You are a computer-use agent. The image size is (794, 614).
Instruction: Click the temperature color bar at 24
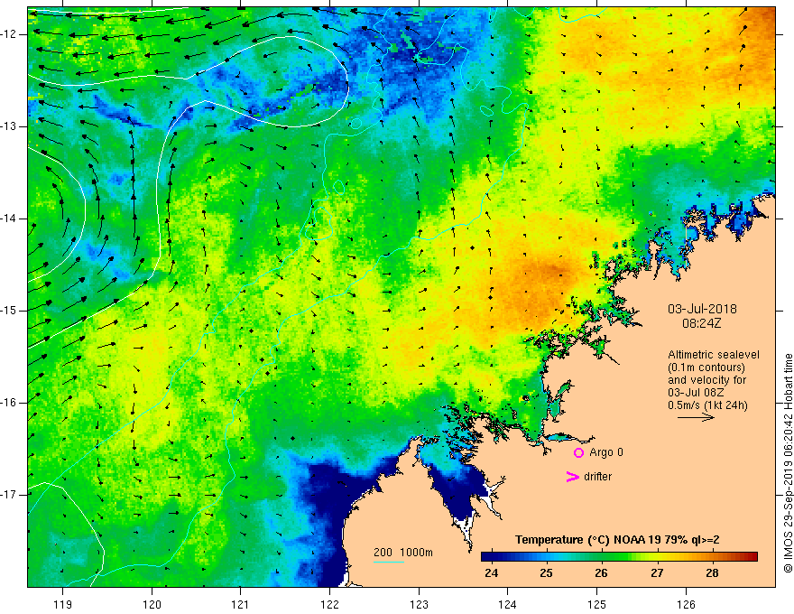click(x=491, y=557)
